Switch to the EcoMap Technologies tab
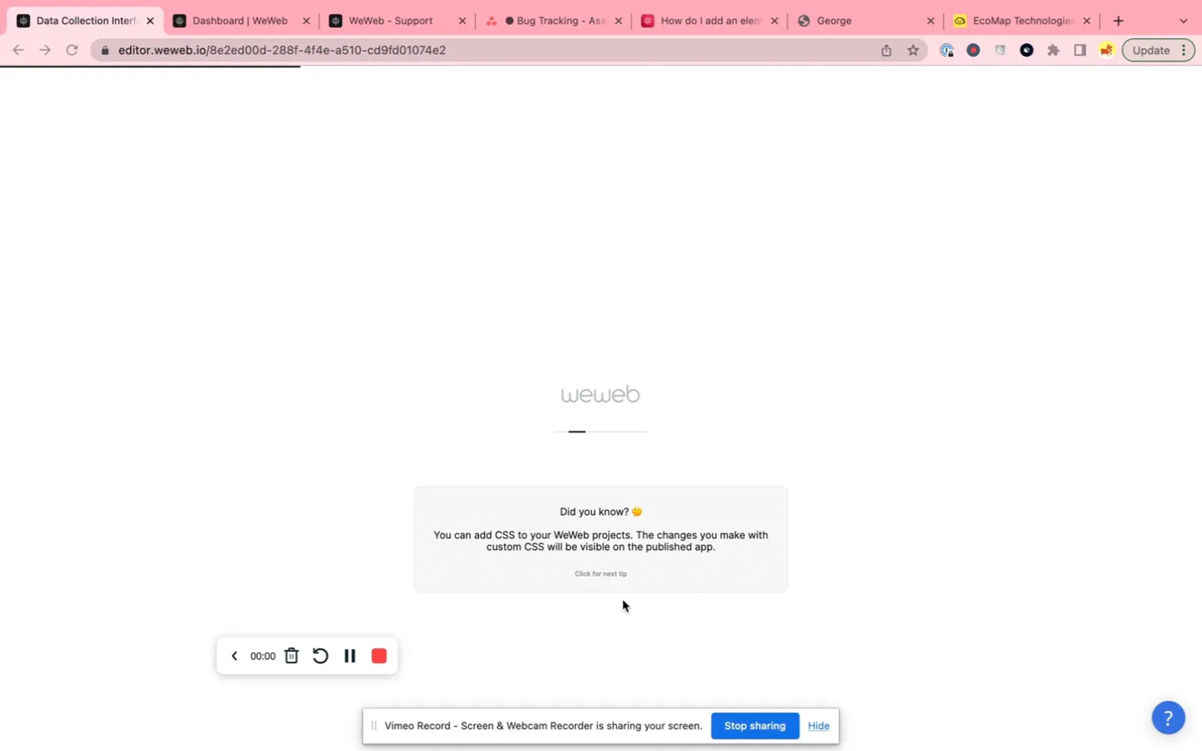 click(1022, 21)
